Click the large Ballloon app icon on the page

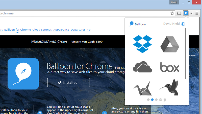click(x=23, y=74)
